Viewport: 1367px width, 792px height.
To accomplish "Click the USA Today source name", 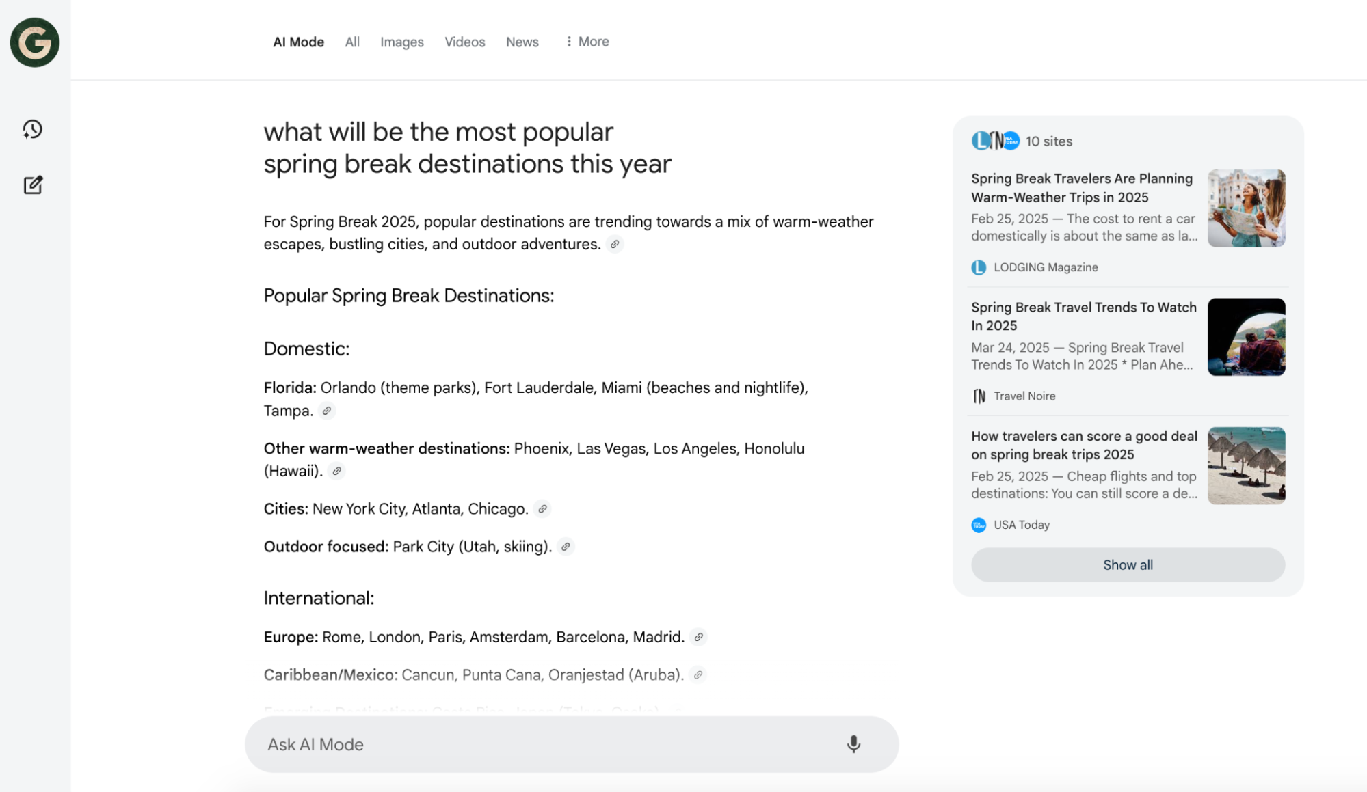I will click(x=1022, y=525).
